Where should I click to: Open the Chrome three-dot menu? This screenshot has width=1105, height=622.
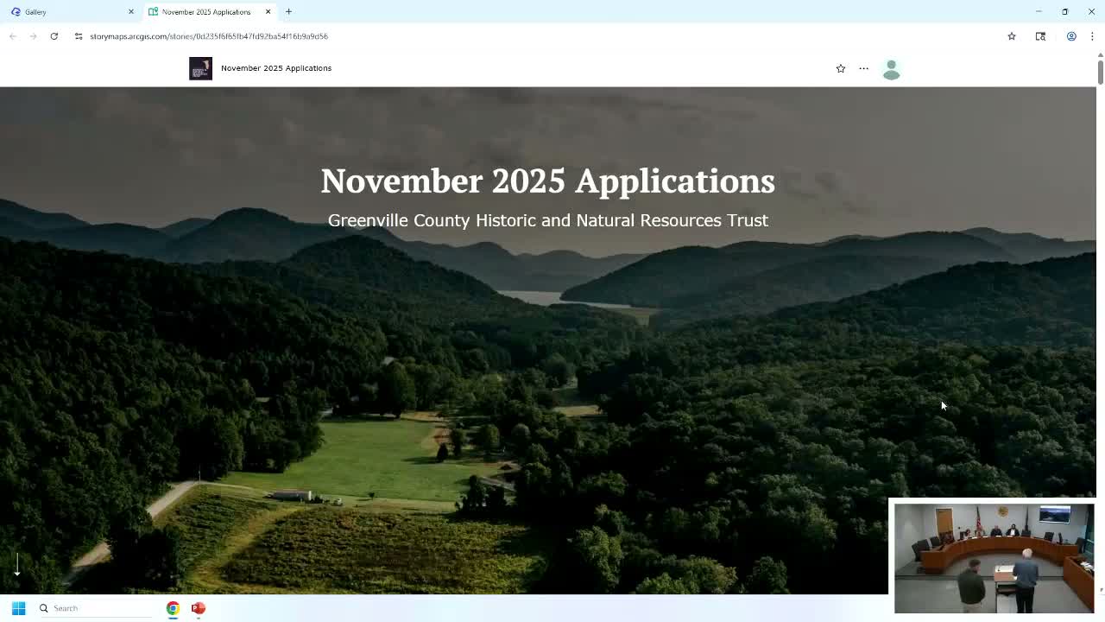pyautogui.click(x=1093, y=36)
